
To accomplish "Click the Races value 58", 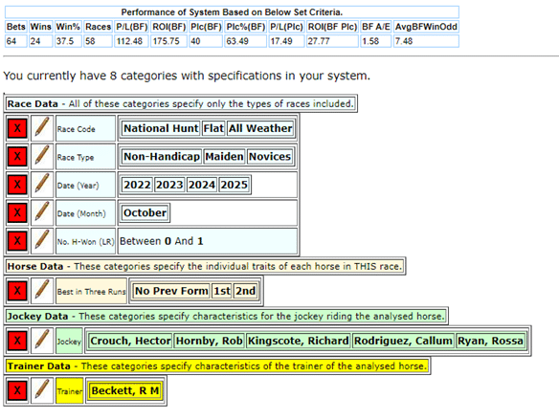I will click(90, 41).
